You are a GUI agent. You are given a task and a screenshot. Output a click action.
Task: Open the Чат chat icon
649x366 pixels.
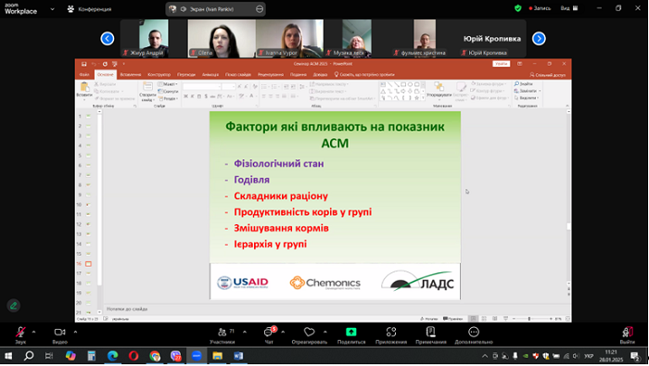coord(269,332)
